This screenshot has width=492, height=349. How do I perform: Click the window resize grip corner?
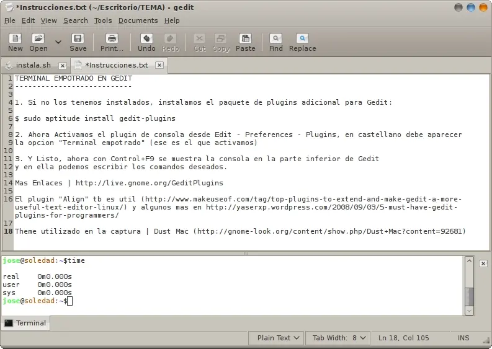pyautogui.click(x=486, y=340)
